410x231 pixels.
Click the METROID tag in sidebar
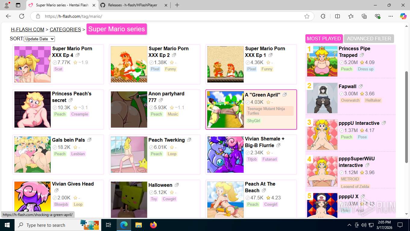350,179
